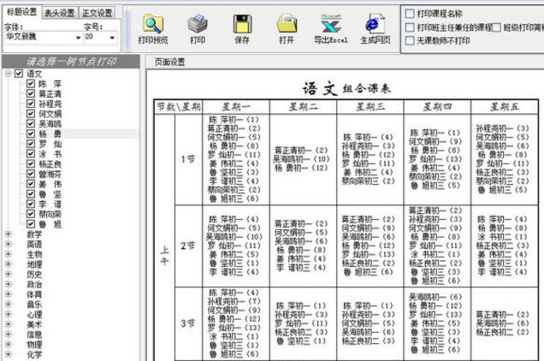544x361 pixels.
Task: Collapse the 语文 tree node
Action: point(9,74)
